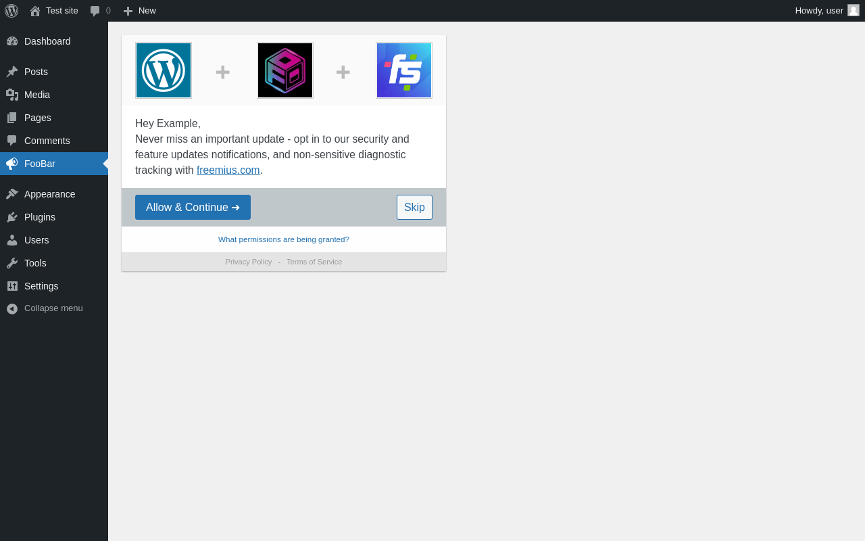Click the Test site title link
The height and width of the screenshot is (541, 865).
[x=62, y=11]
